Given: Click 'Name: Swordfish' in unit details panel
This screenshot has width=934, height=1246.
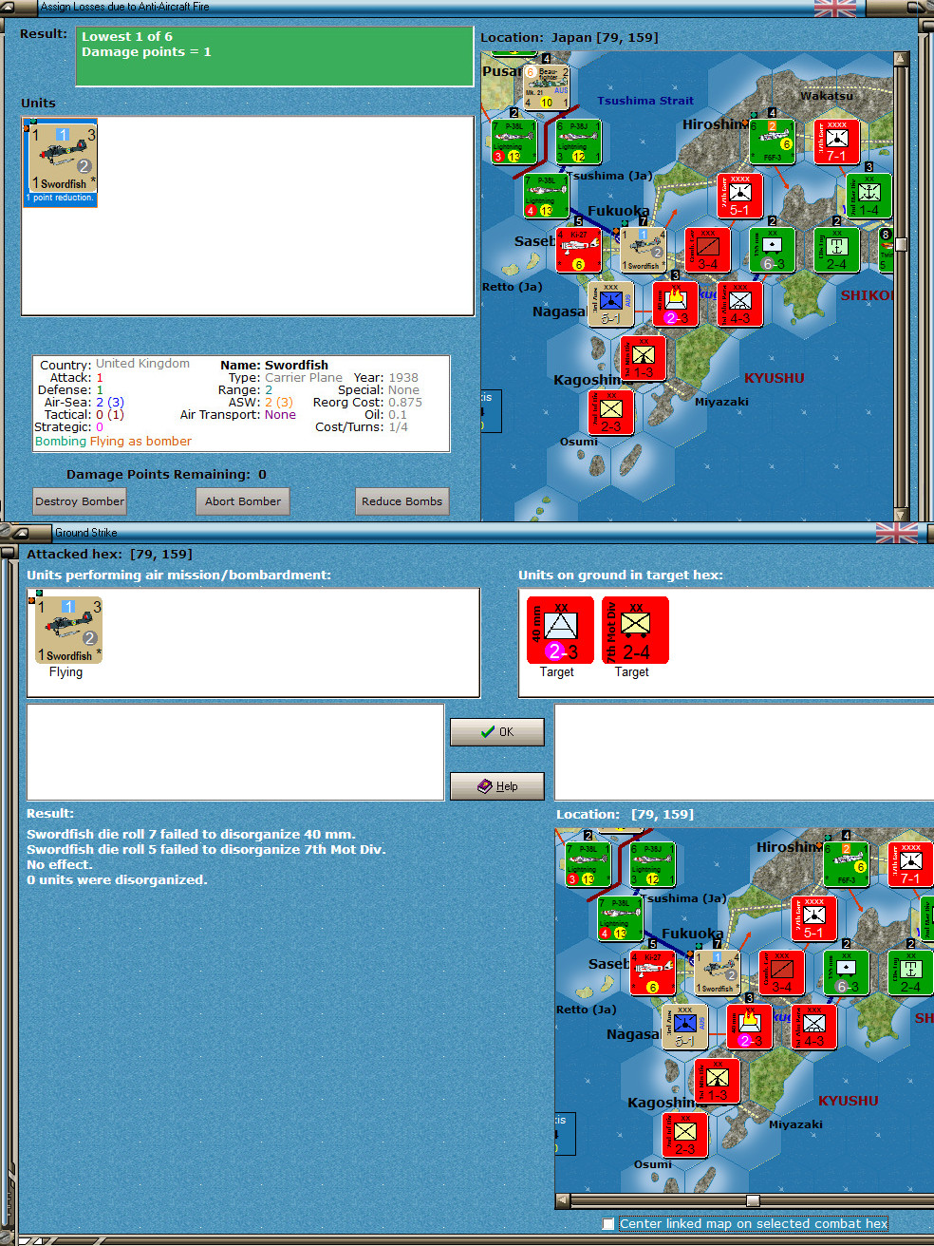Looking at the screenshot, I should [x=274, y=365].
